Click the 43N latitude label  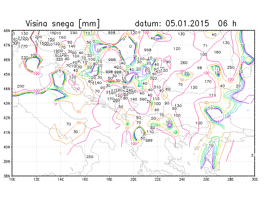coord(7,103)
